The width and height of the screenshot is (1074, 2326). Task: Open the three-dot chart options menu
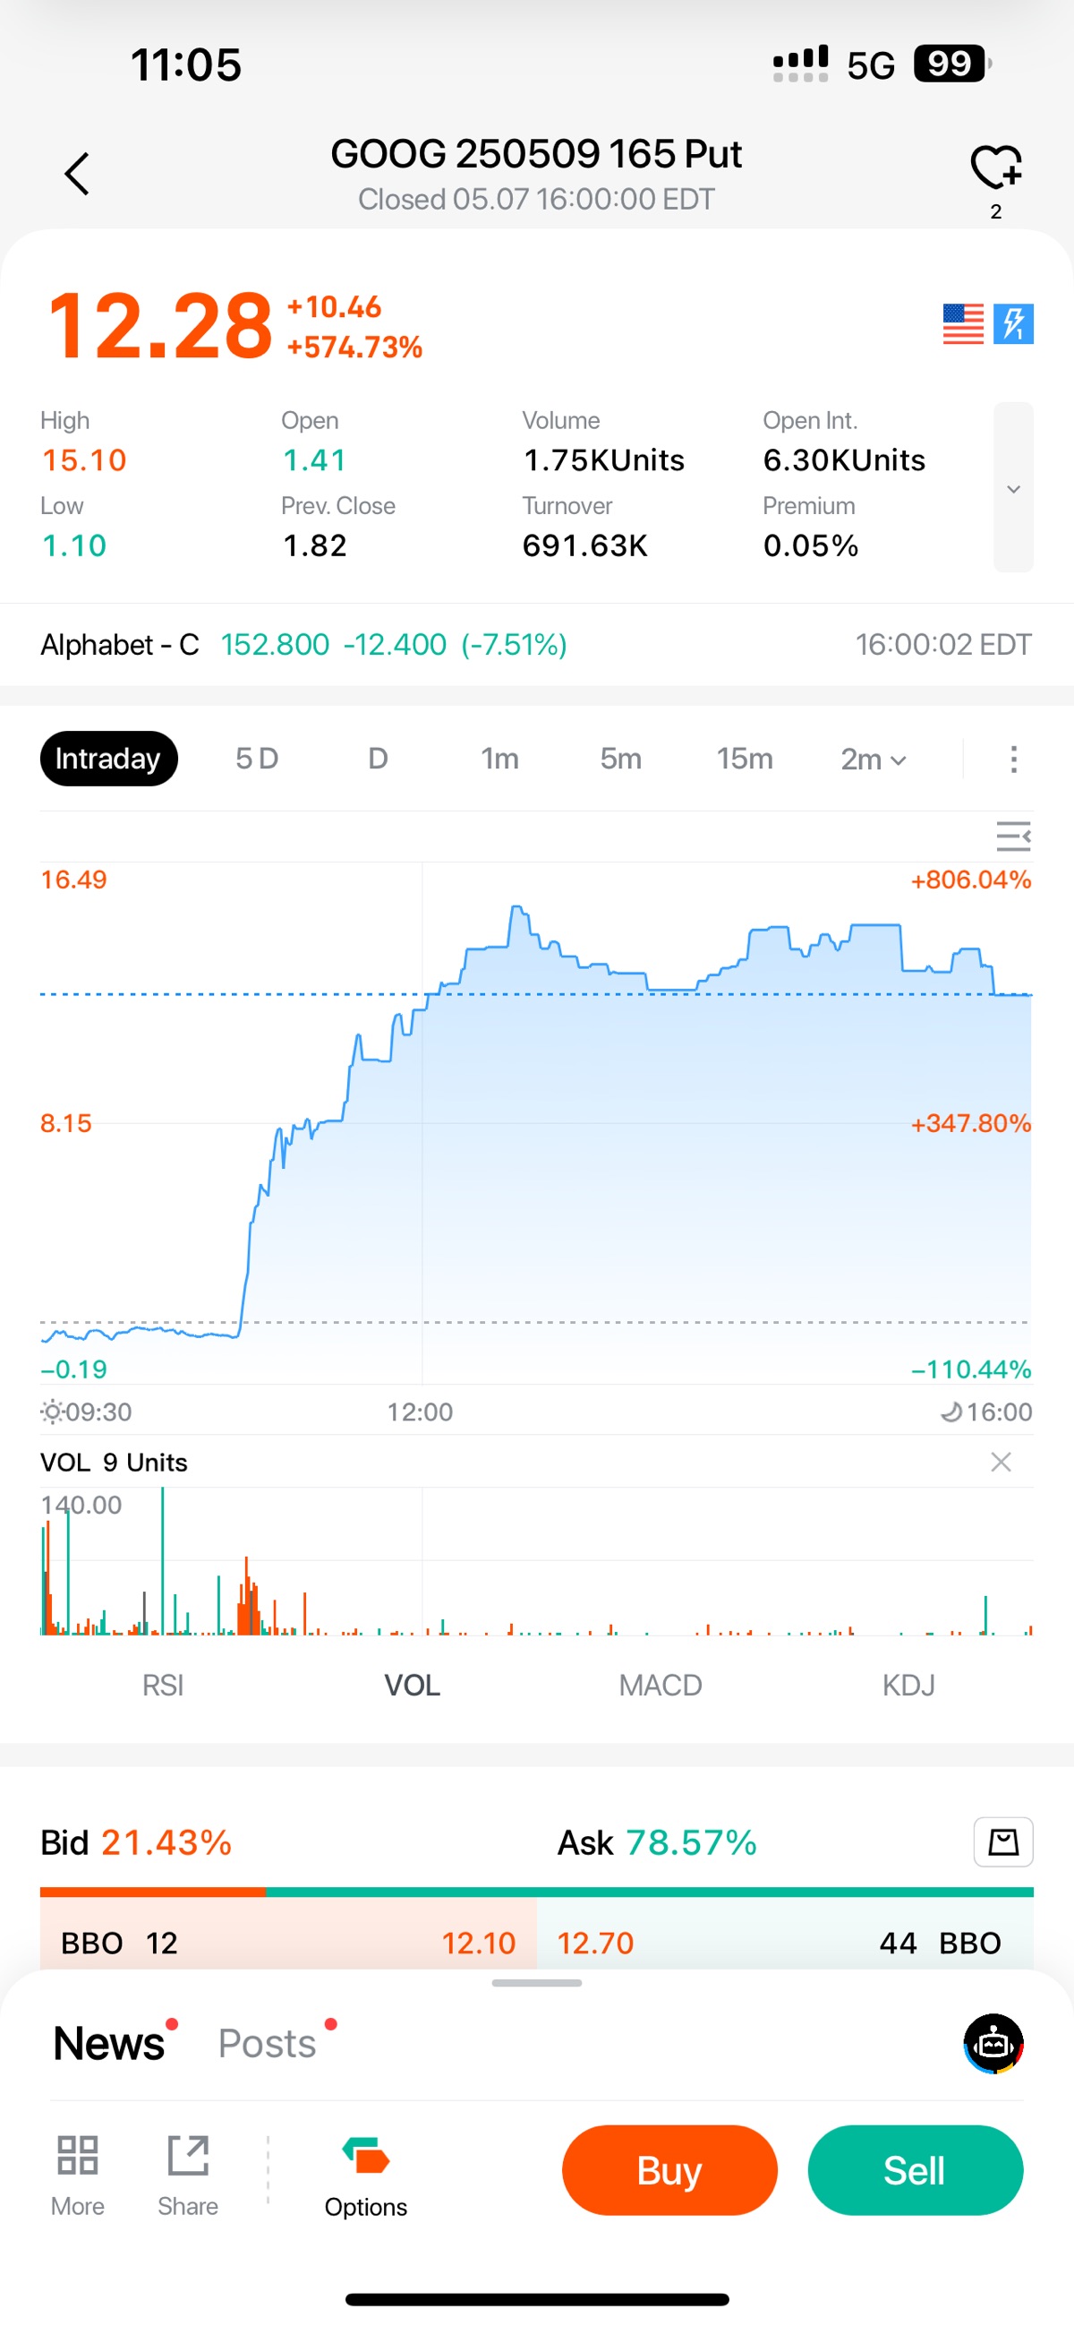1013,760
